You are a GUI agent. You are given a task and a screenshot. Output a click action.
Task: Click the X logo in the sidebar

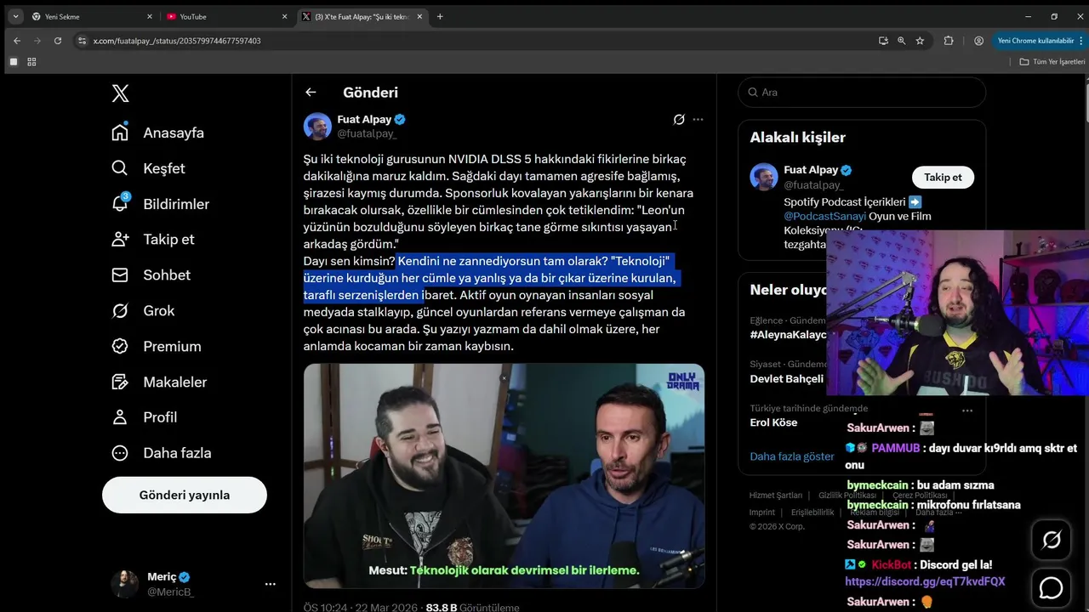click(121, 93)
